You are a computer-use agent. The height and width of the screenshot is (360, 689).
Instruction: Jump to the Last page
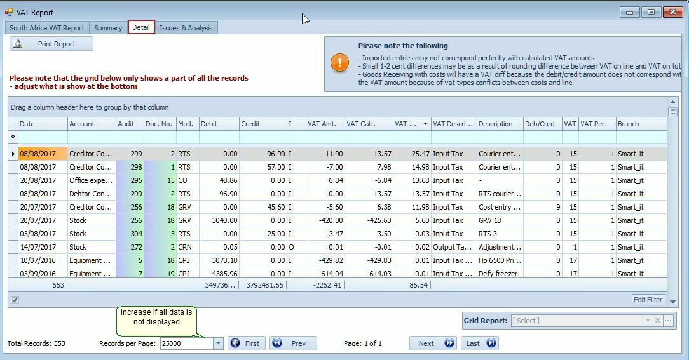(x=480, y=343)
